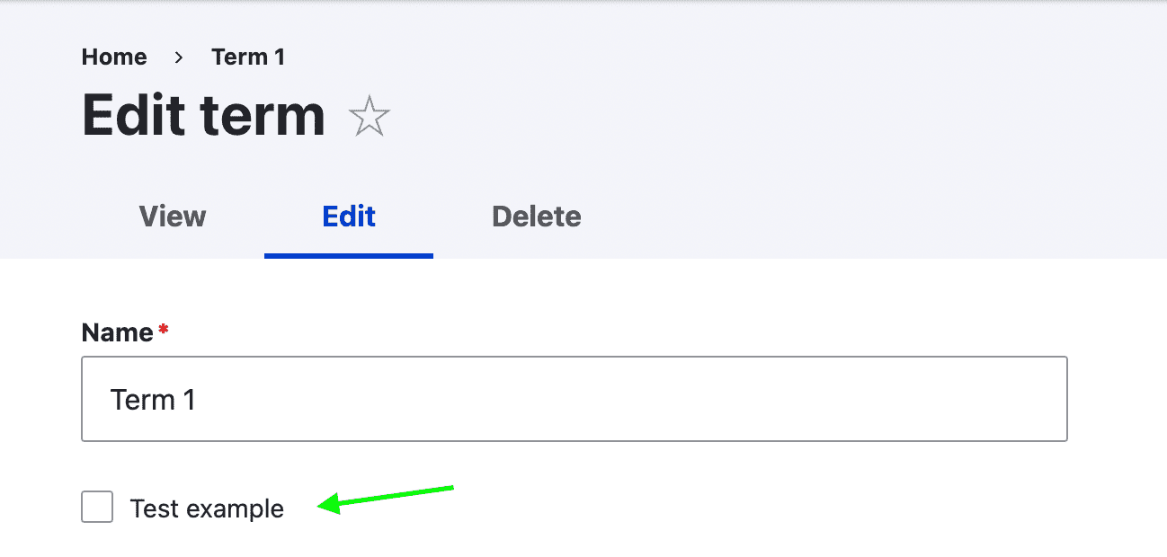The height and width of the screenshot is (557, 1167).
Task: Enable the Test example checkbox
Action: pos(97,508)
